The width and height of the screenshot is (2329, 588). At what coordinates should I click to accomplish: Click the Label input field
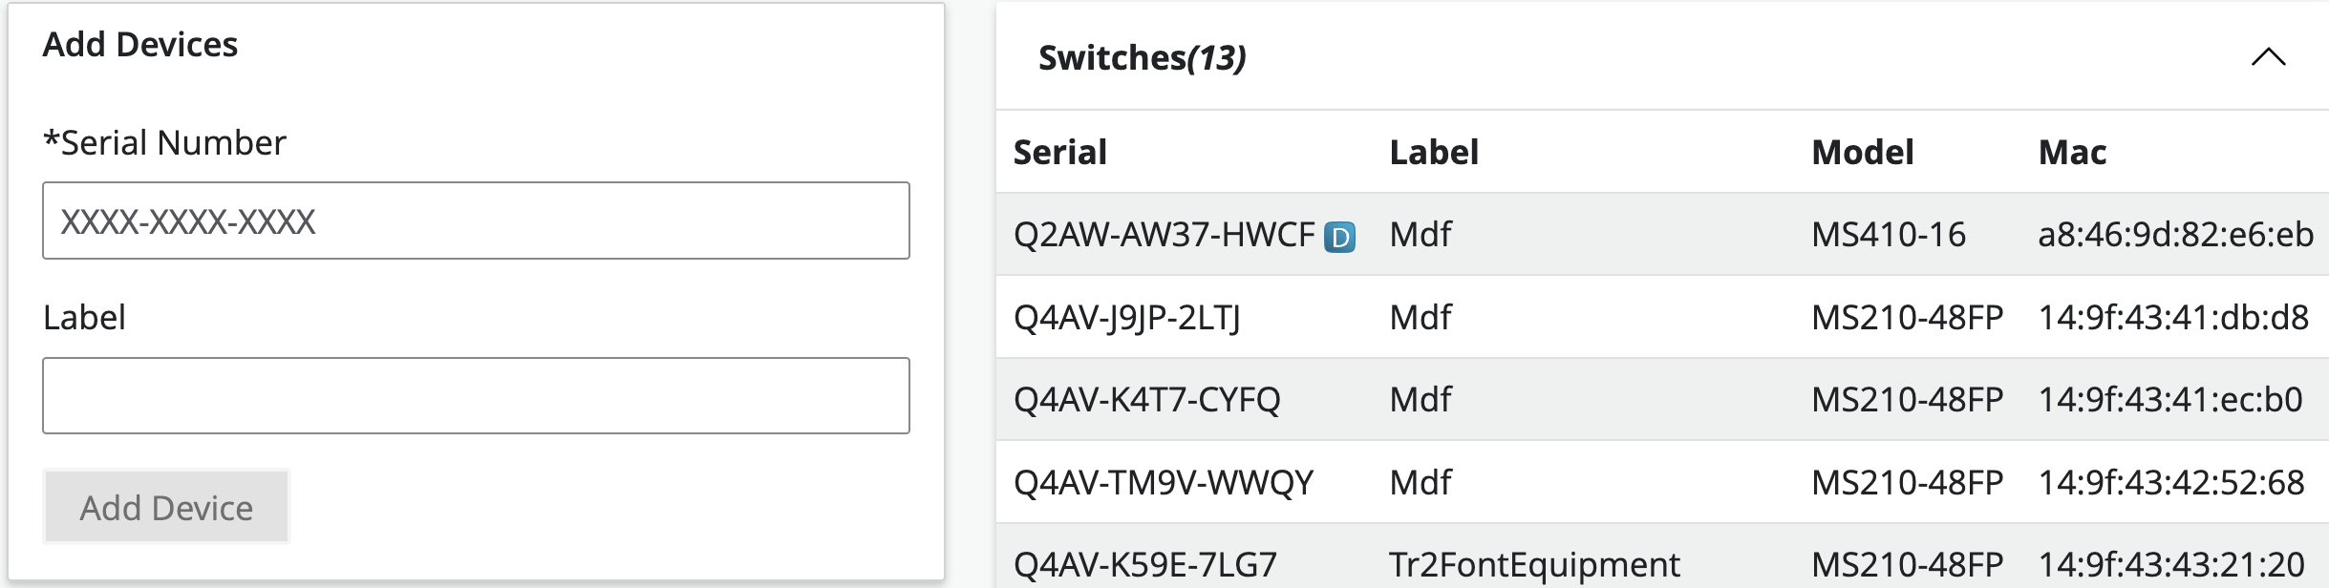tap(476, 395)
